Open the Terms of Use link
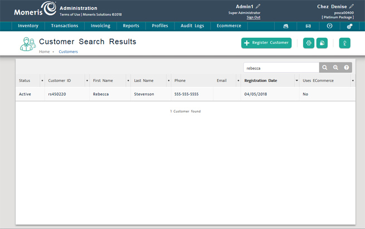 pyautogui.click(x=70, y=14)
